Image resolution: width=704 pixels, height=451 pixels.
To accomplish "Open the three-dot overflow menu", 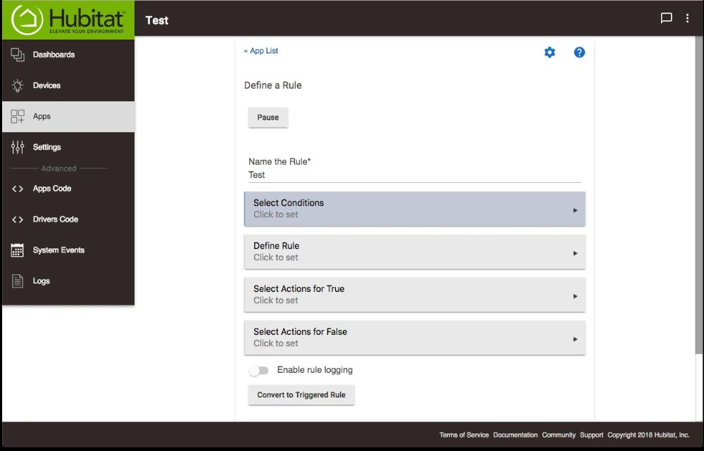I will click(688, 19).
